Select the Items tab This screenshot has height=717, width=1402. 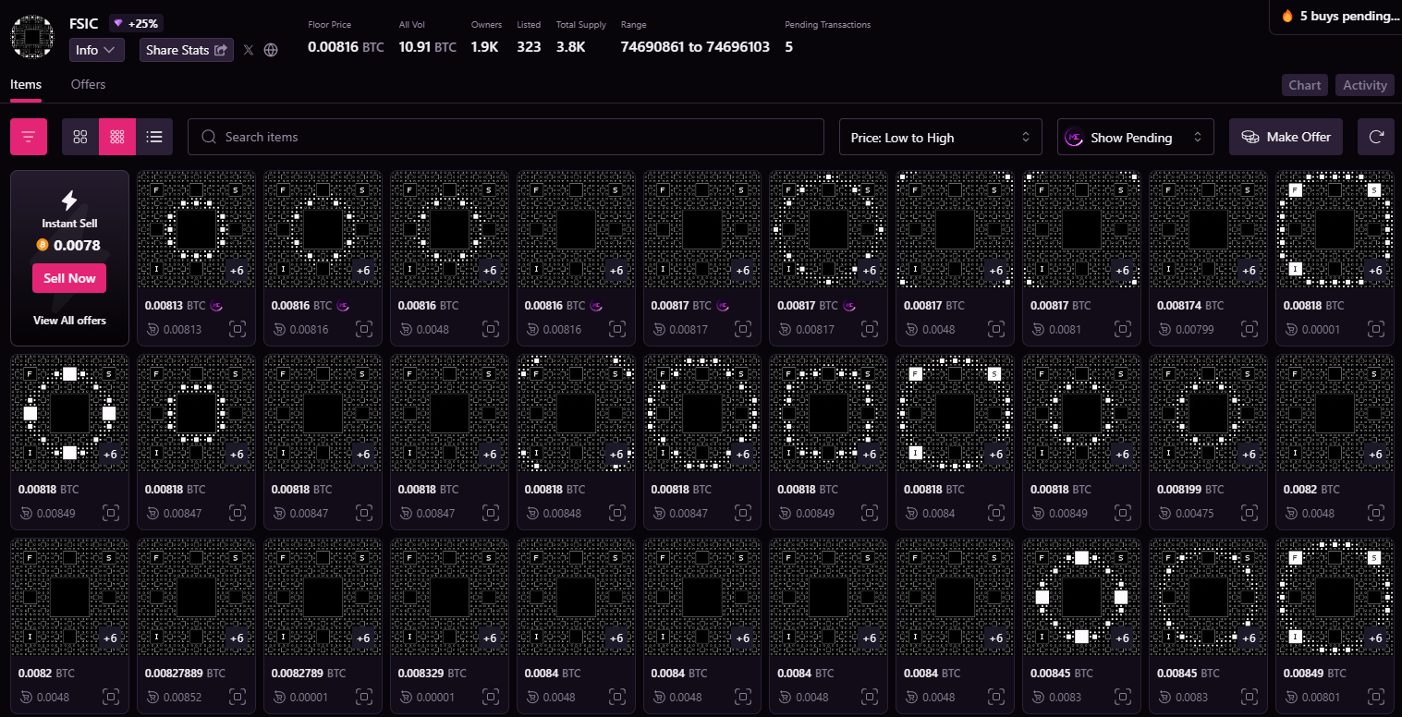26,84
